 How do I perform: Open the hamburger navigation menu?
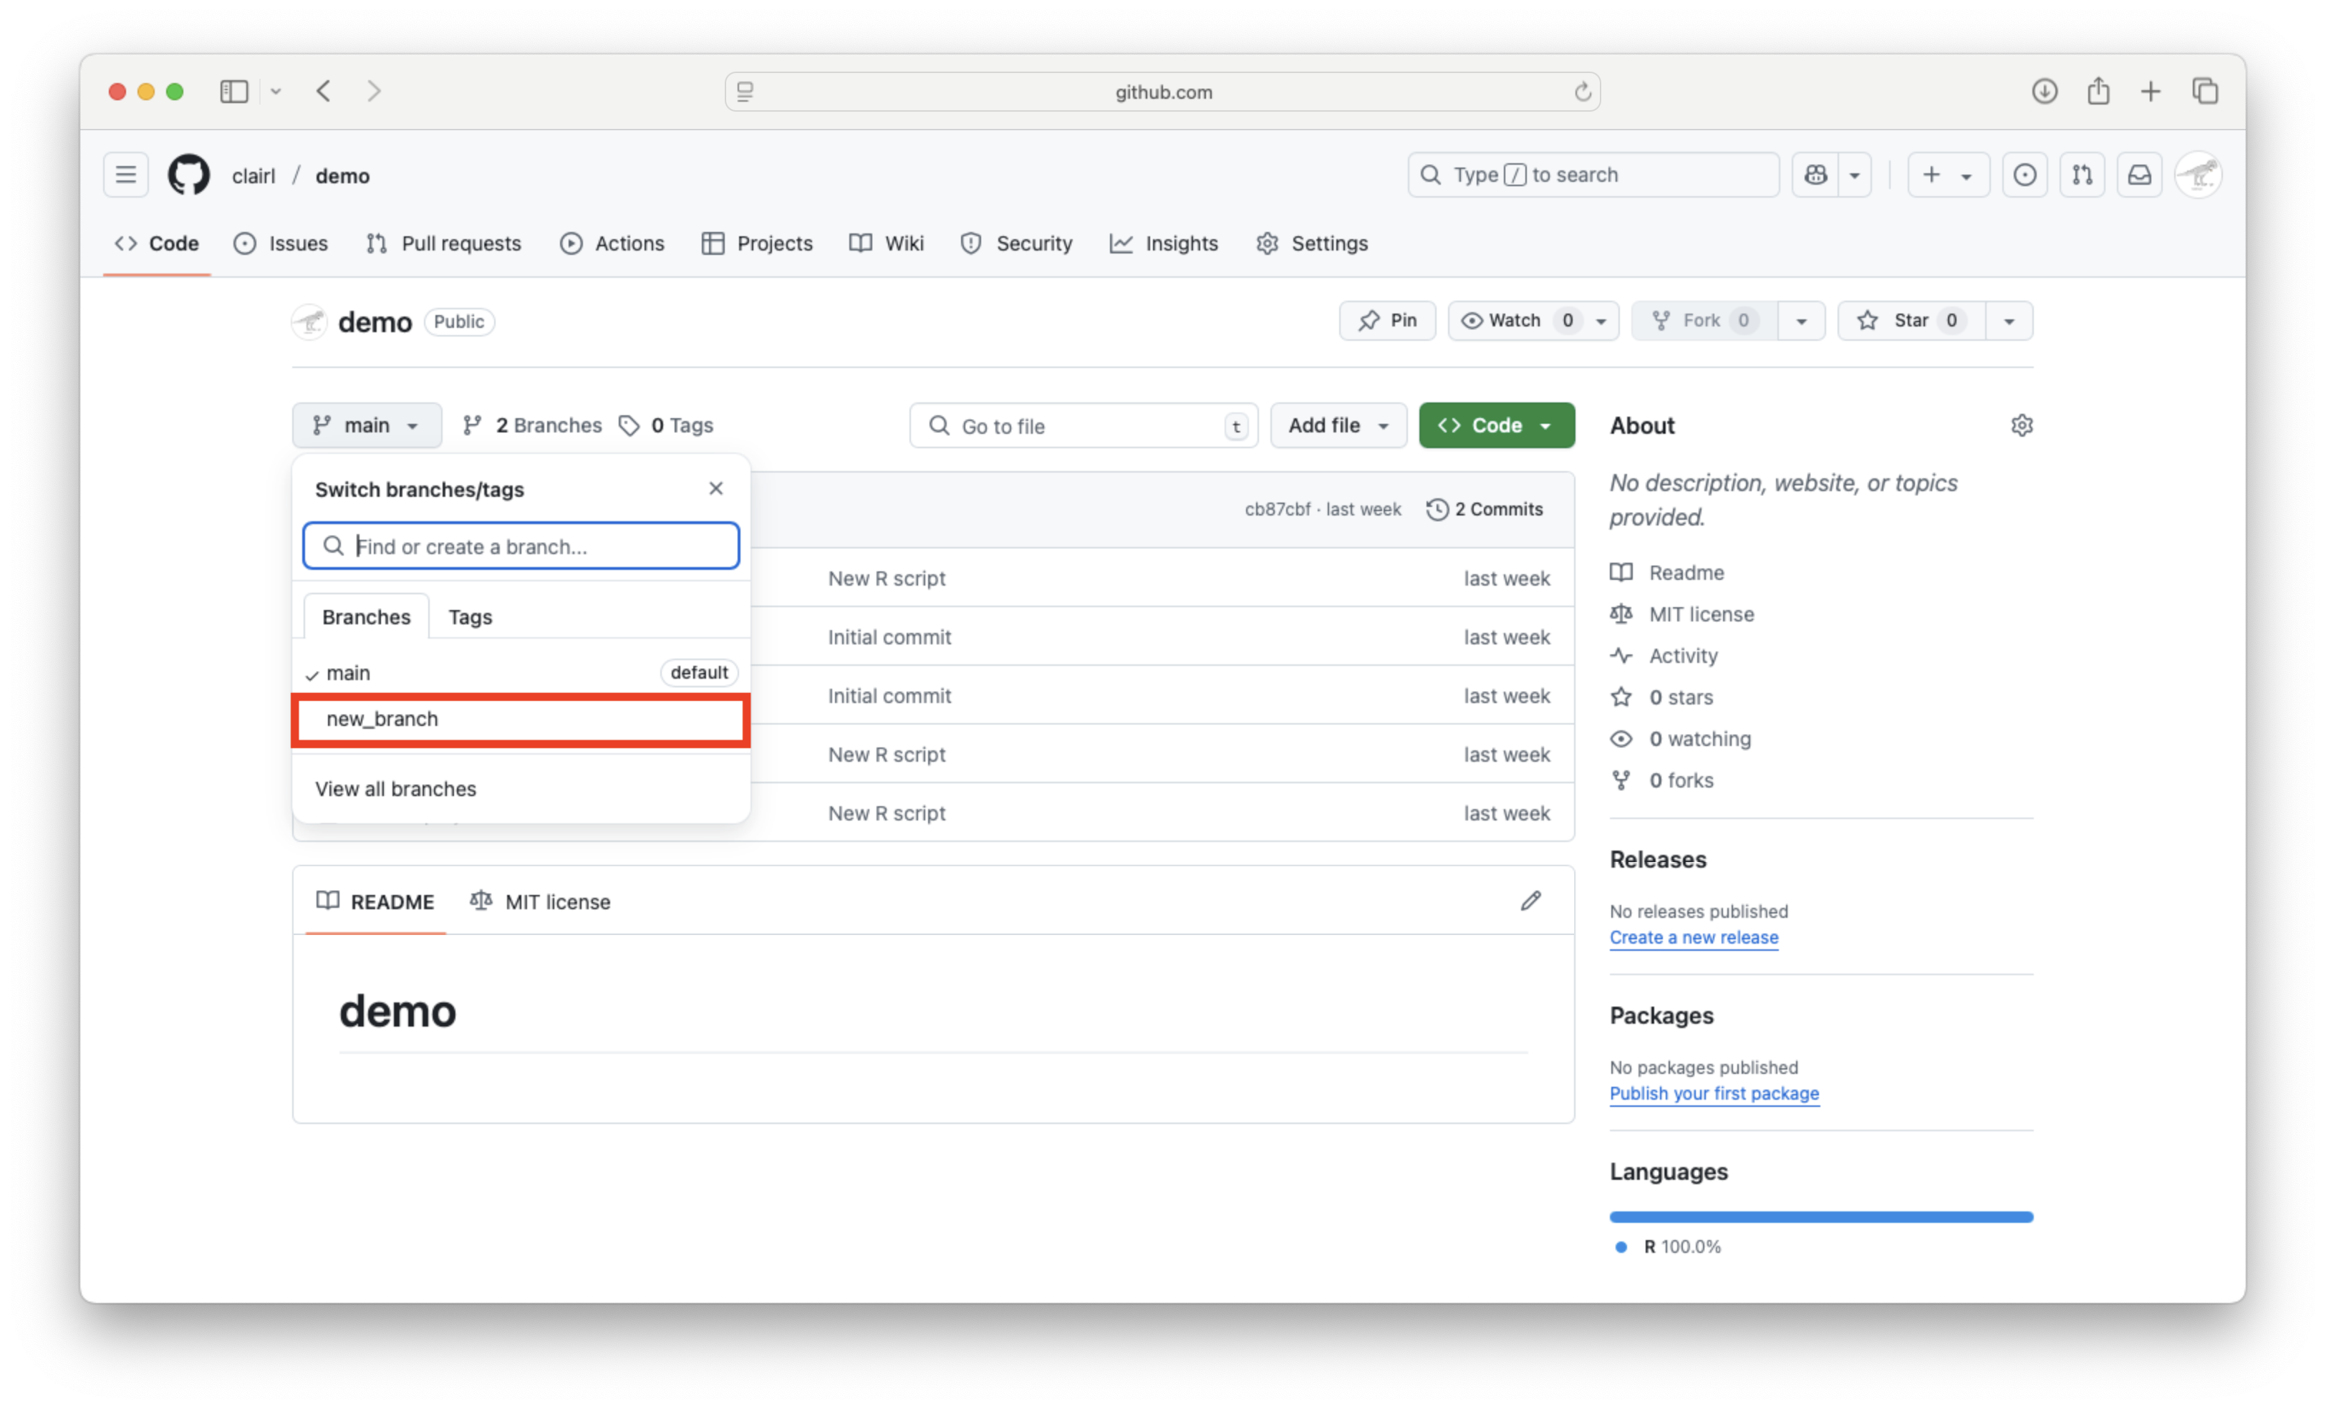125,175
